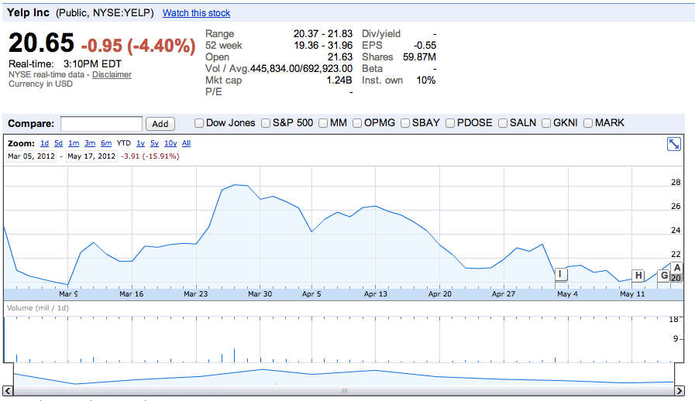Set chart zoom to 1d
Viewport: 695px width, 401px height.
click(44, 143)
